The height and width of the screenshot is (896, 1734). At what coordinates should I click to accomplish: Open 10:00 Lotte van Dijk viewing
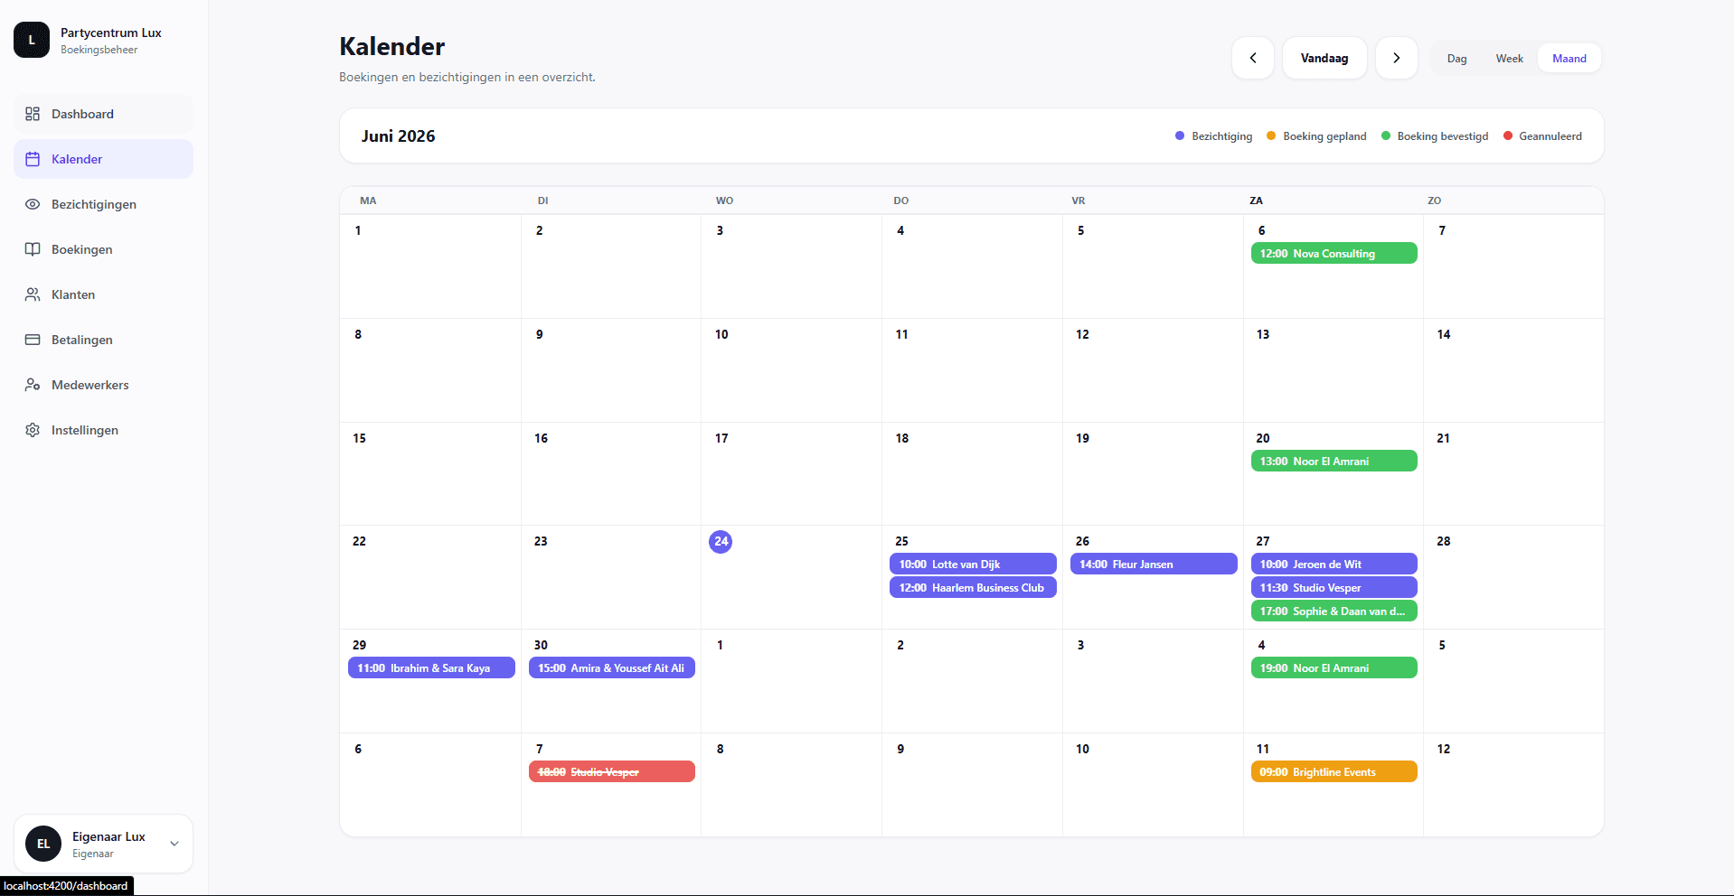tap(973, 564)
